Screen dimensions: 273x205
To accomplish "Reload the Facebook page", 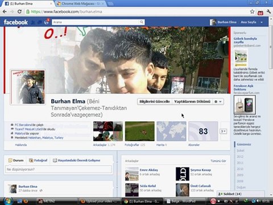I will (x=19, y=11).
